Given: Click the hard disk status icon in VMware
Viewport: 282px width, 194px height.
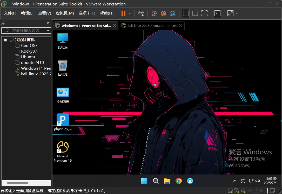Looking at the screenshot, I should pos(230,191).
